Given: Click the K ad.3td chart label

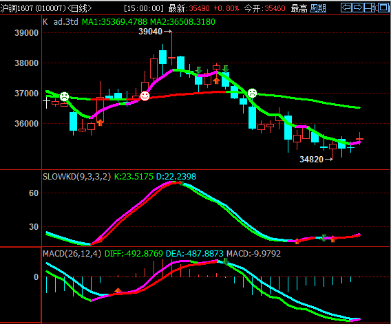Looking at the screenshot, I should click(61, 22).
